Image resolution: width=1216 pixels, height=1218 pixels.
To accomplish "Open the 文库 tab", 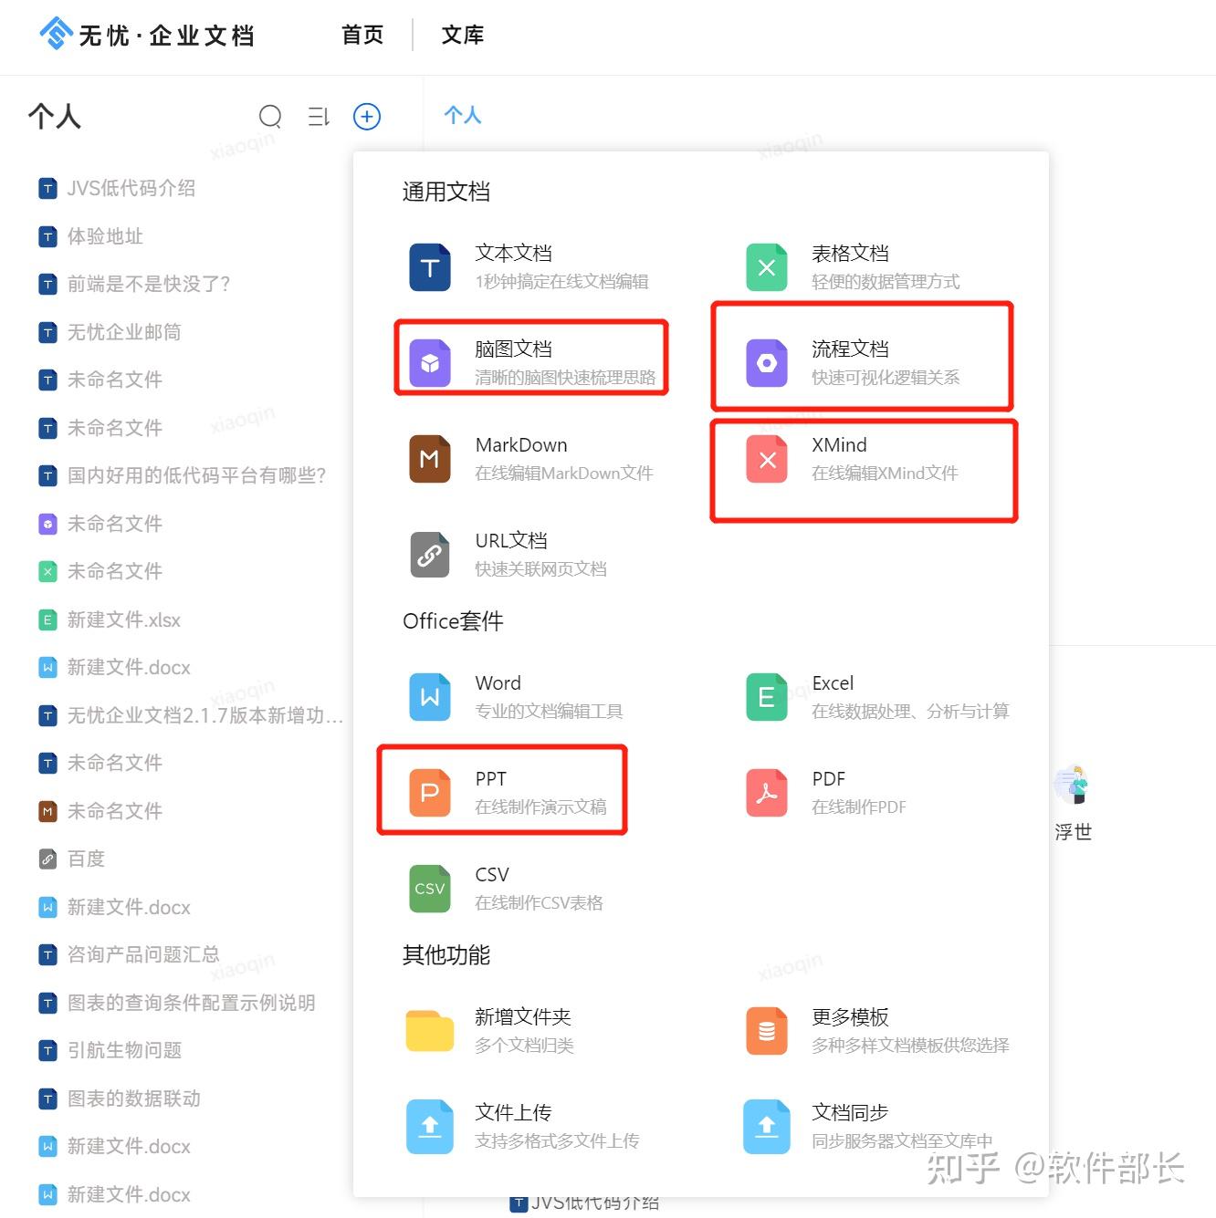I will click(463, 35).
